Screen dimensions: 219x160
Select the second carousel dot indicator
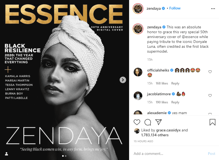[x=66, y=156]
